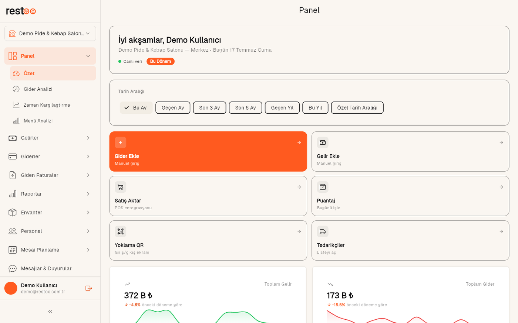The height and width of the screenshot is (323, 518).
Task: Collapse the sidebar with double-chevron icon
Action: pos(50,312)
